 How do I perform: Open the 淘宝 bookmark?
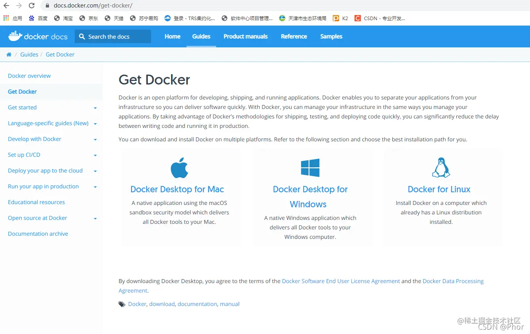tap(63, 18)
